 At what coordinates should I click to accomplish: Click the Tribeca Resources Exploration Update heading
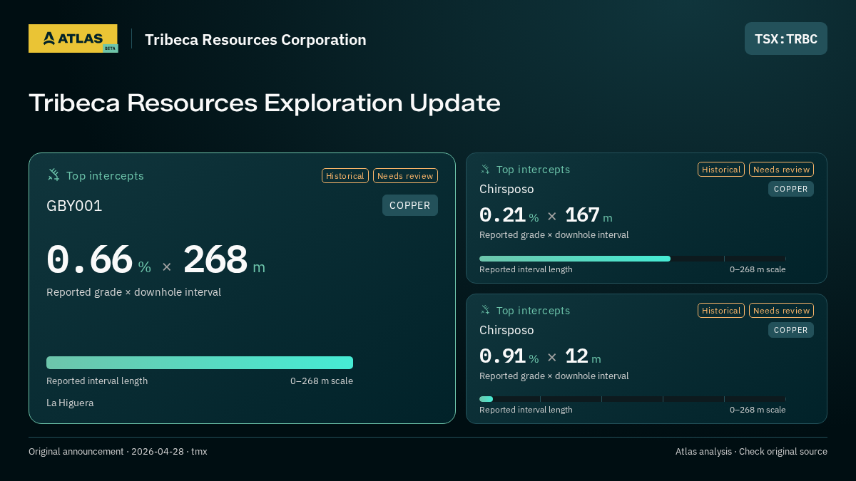click(265, 103)
